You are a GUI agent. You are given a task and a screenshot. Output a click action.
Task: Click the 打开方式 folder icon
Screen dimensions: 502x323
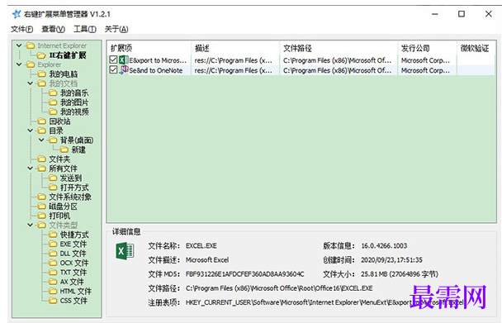tap(53, 188)
